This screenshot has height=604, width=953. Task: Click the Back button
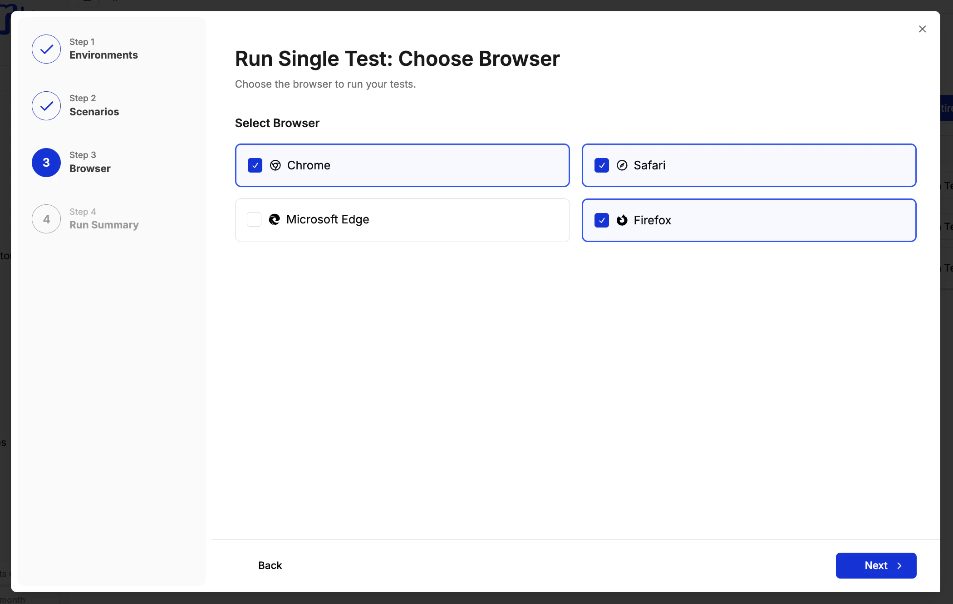click(270, 565)
